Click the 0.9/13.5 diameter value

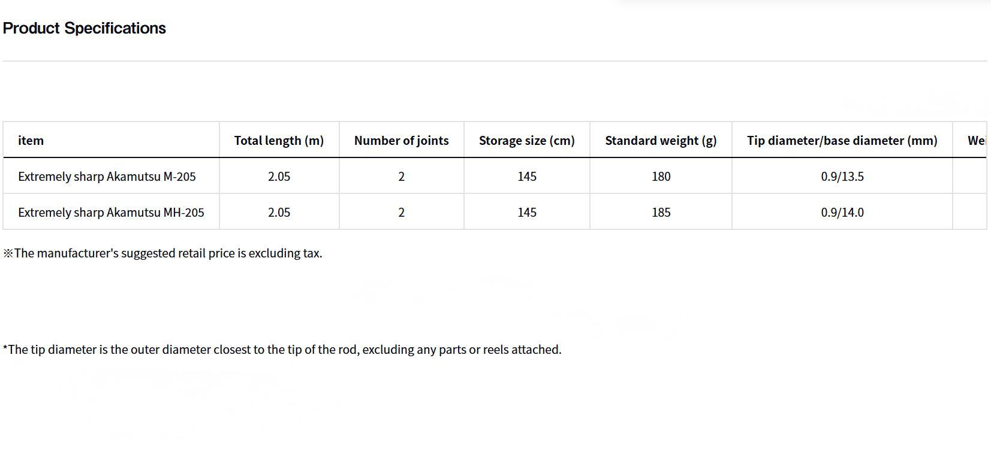[842, 177]
